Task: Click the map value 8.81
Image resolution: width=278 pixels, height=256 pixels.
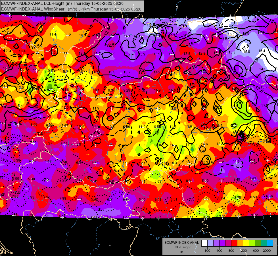Action: 189,181
